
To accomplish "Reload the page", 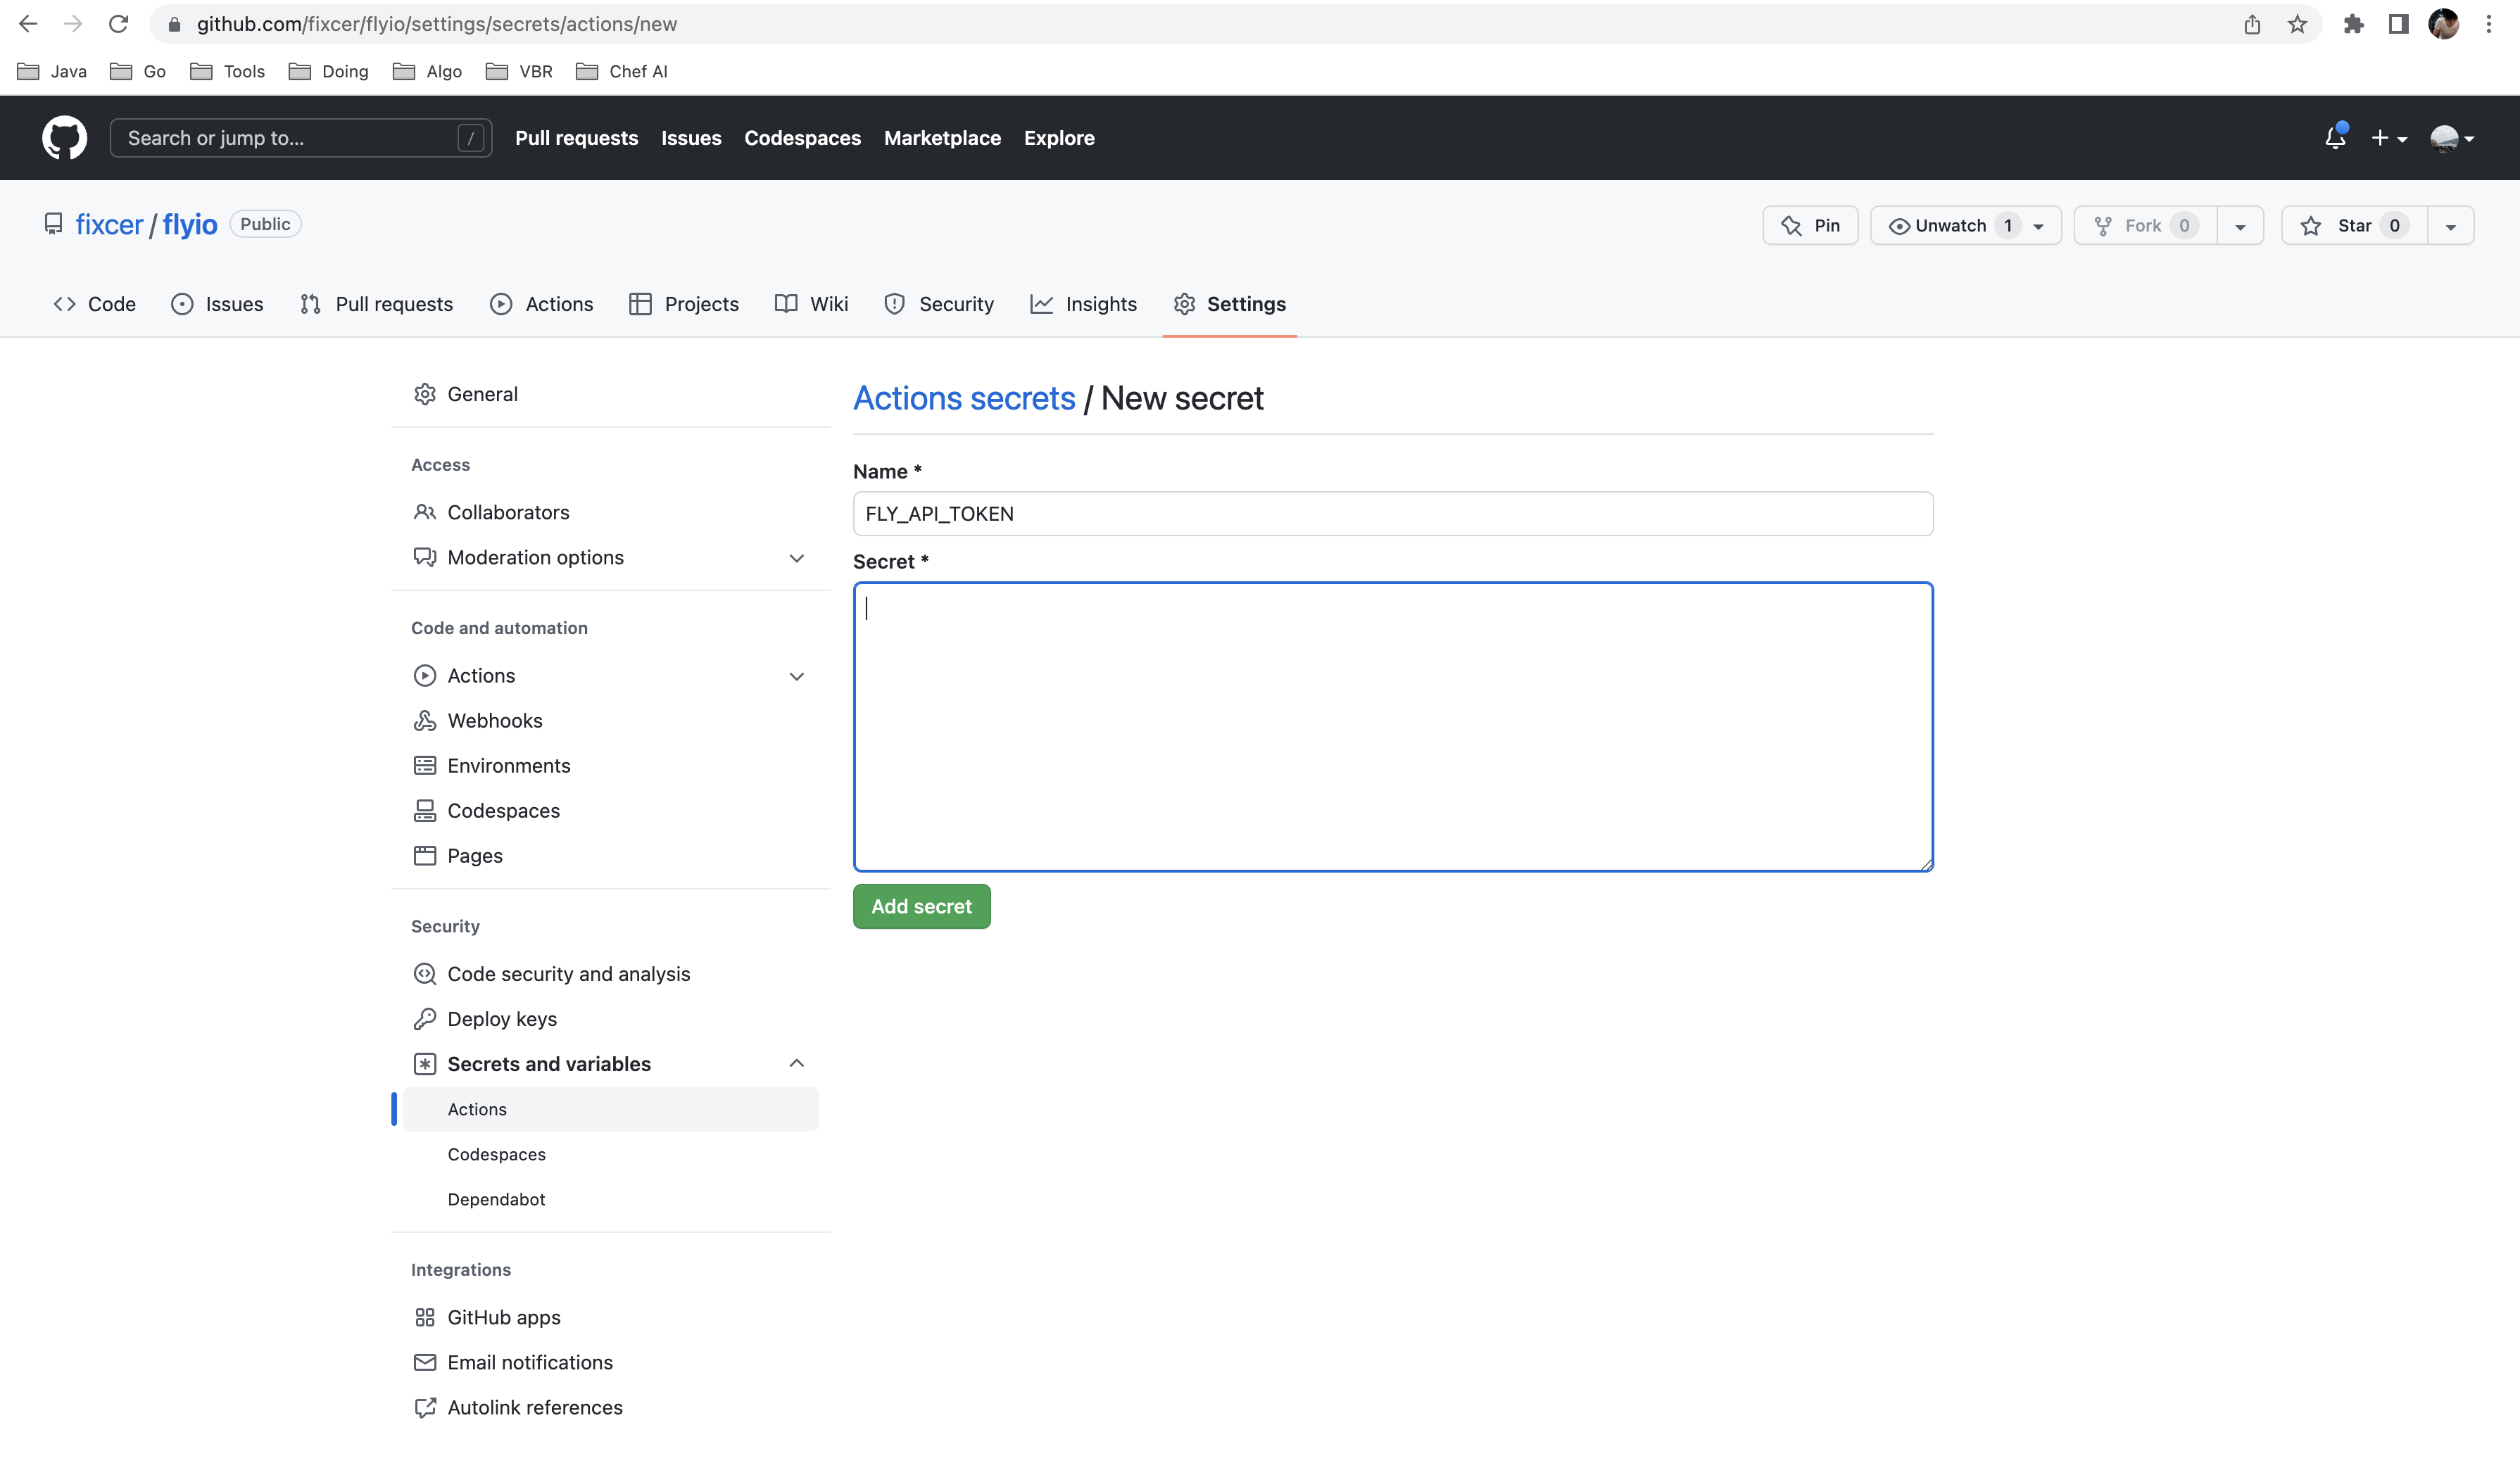I will (118, 24).
